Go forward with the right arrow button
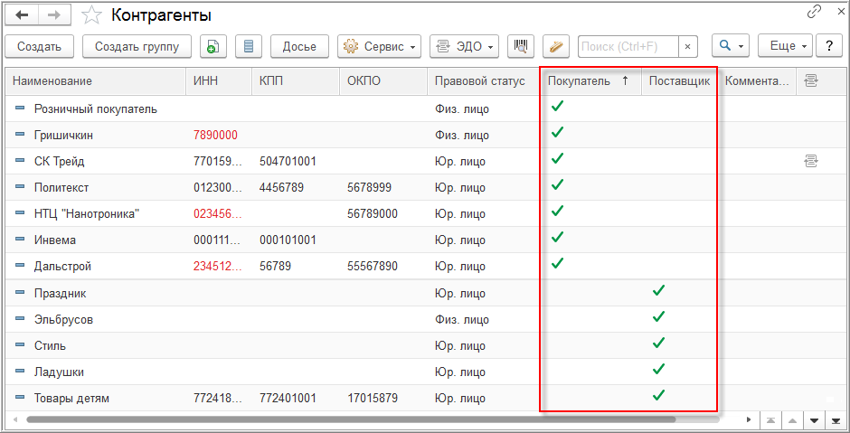The height and width of the screenshot is (433, 850). [56, 15]
